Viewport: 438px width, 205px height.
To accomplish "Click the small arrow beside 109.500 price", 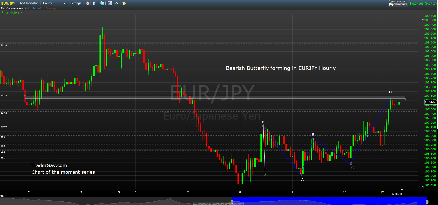I will pos(423,20).
